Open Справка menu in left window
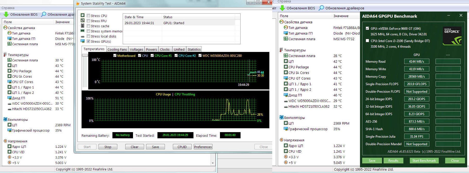Image resolution: width=469 pixels, height=173 pixels. (x=8, y=8)
